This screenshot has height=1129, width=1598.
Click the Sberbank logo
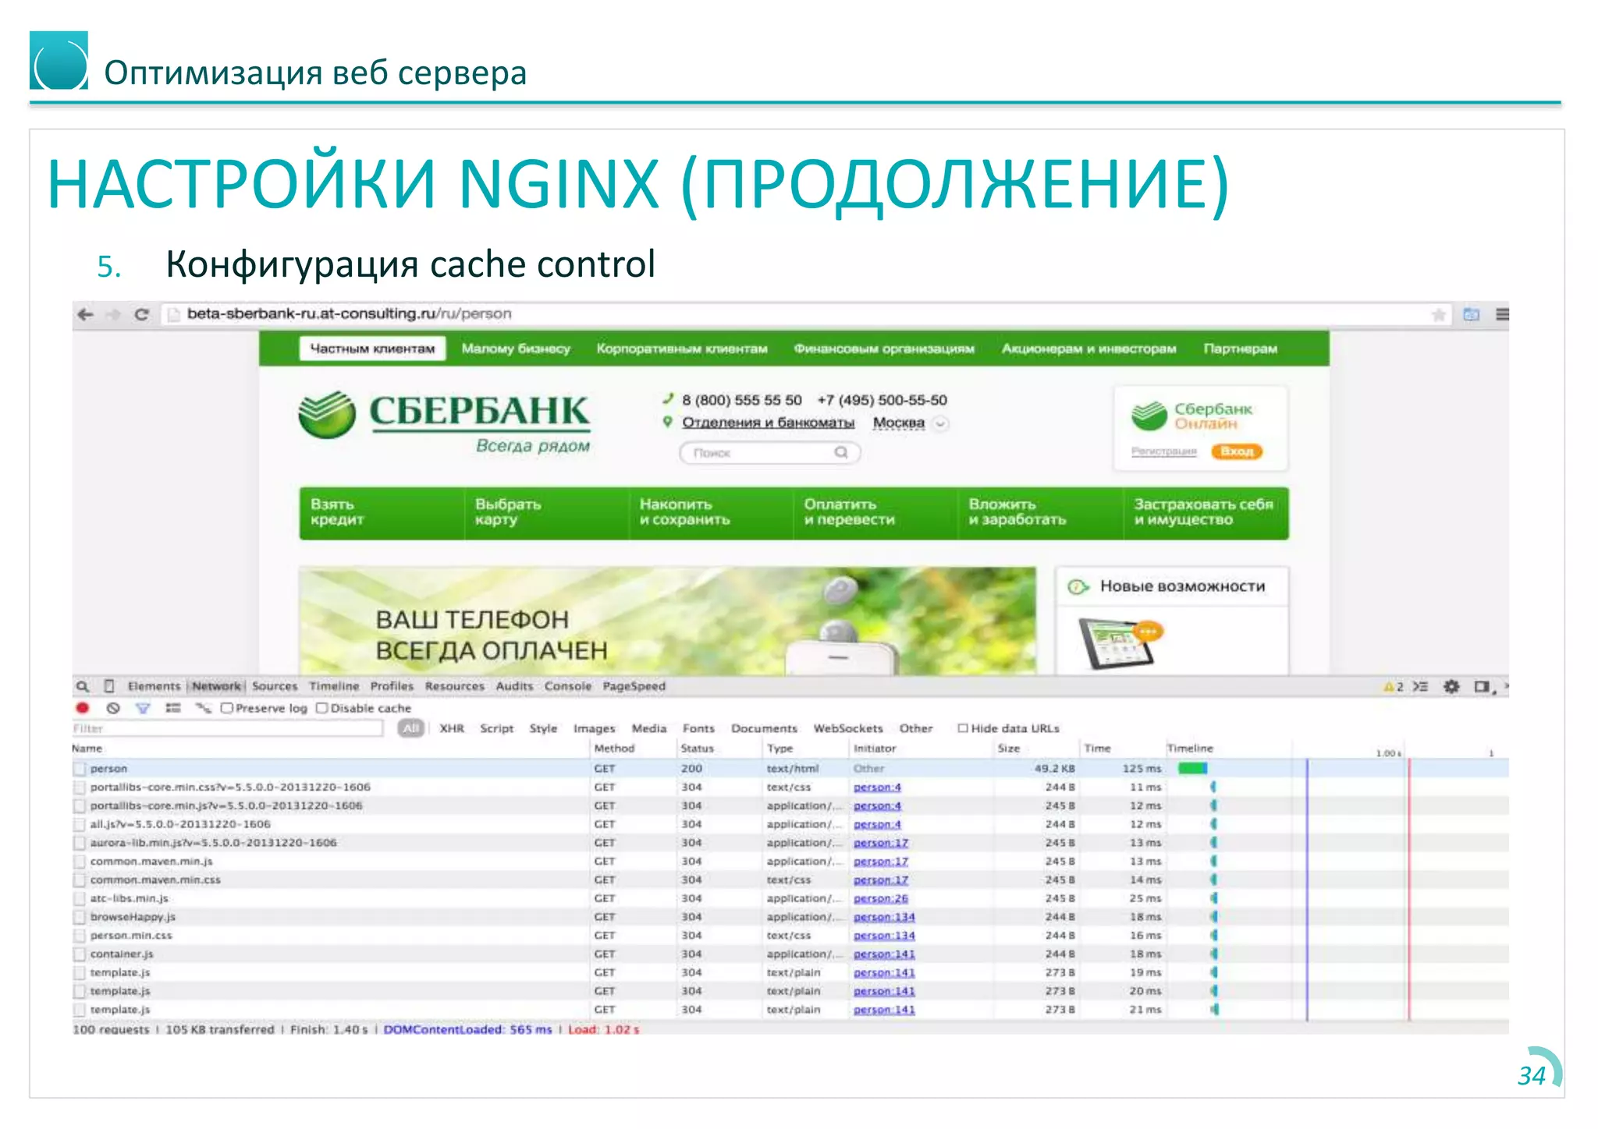pyautogui.click(x=444, y=421)
